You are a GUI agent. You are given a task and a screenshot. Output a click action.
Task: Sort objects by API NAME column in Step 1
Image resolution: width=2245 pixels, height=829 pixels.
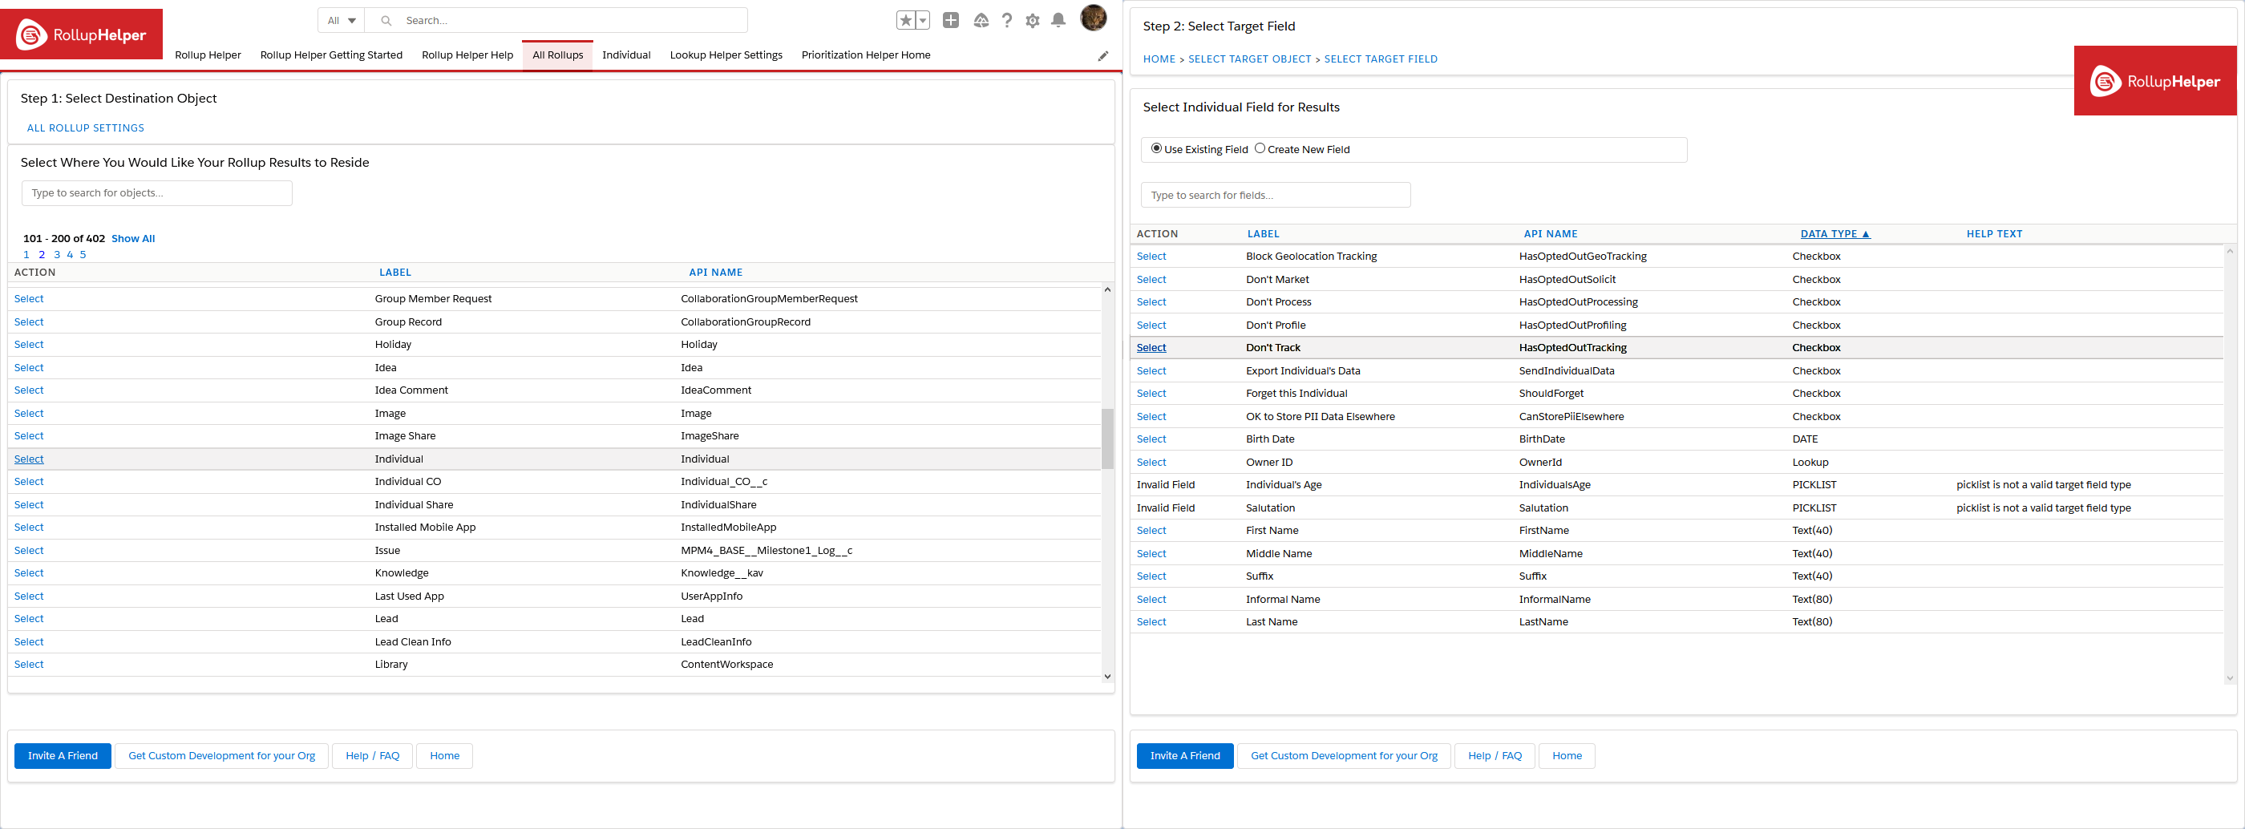click(715, 273)
